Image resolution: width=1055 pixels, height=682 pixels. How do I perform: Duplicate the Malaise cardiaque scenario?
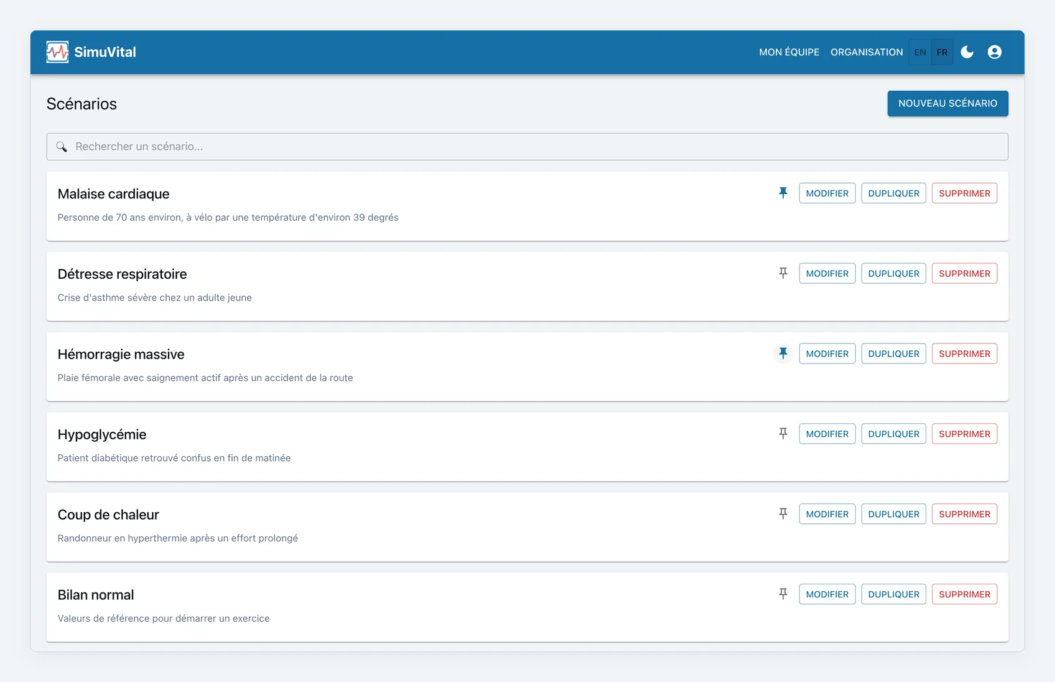893,194
